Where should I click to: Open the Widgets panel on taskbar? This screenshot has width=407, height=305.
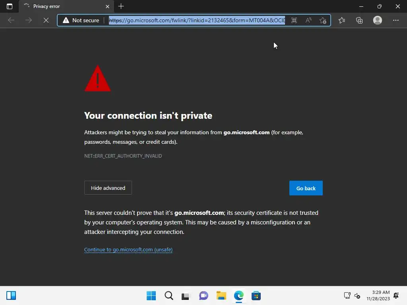click(11, 295)
